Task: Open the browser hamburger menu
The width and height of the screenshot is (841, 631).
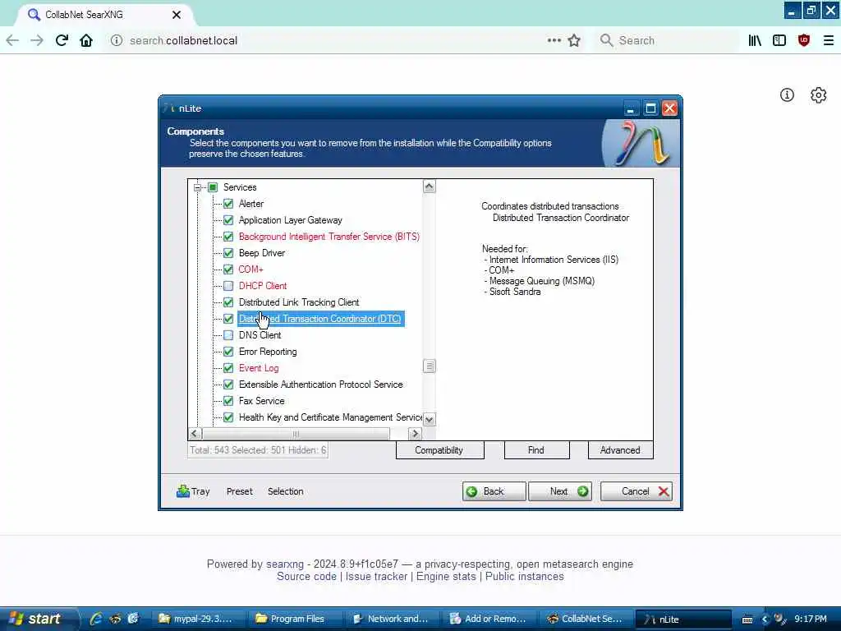Action: tap(829, 41)
